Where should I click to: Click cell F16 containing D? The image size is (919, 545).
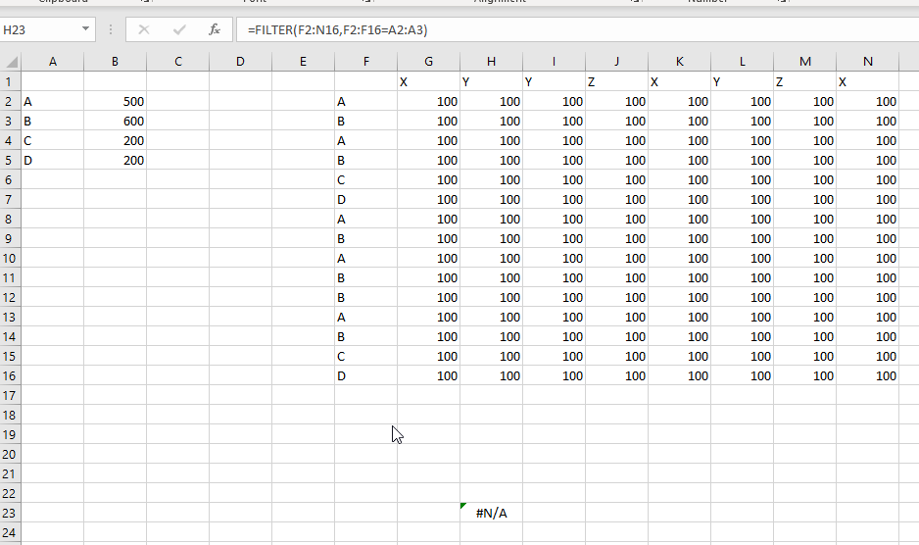tap(366, 375)
